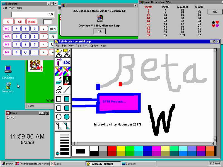The image size is (223, 167).
Task: Open Calculator's Help menu
Action: [19, 8]
